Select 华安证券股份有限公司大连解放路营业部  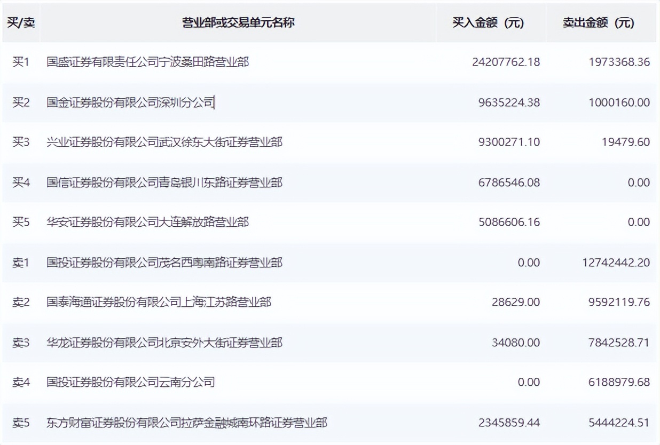[147, 222]
